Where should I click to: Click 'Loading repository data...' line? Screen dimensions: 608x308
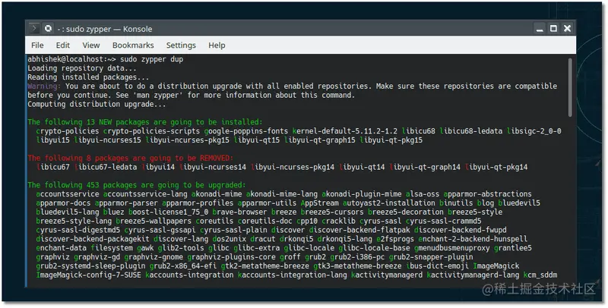82,68
